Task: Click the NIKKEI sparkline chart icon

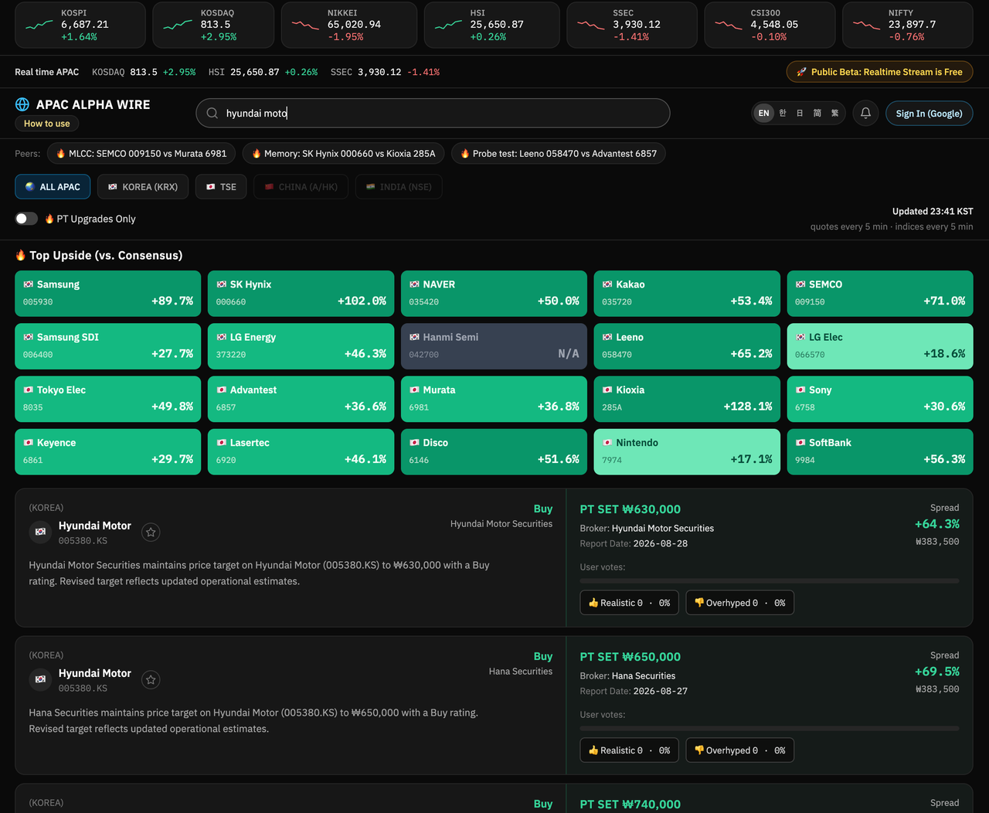Action: (305, 25)
